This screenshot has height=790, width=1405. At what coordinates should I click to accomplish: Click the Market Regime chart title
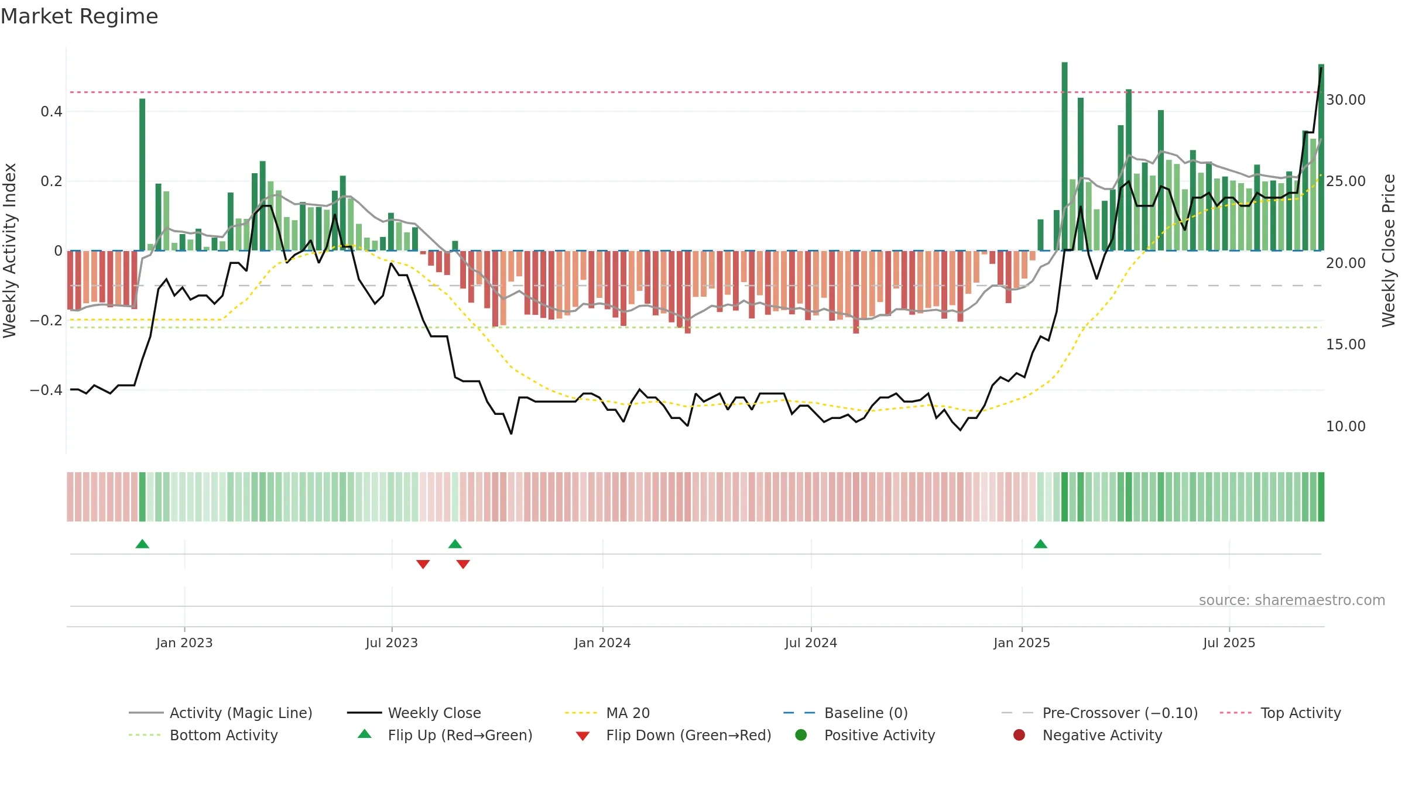(x=79, y=16)
